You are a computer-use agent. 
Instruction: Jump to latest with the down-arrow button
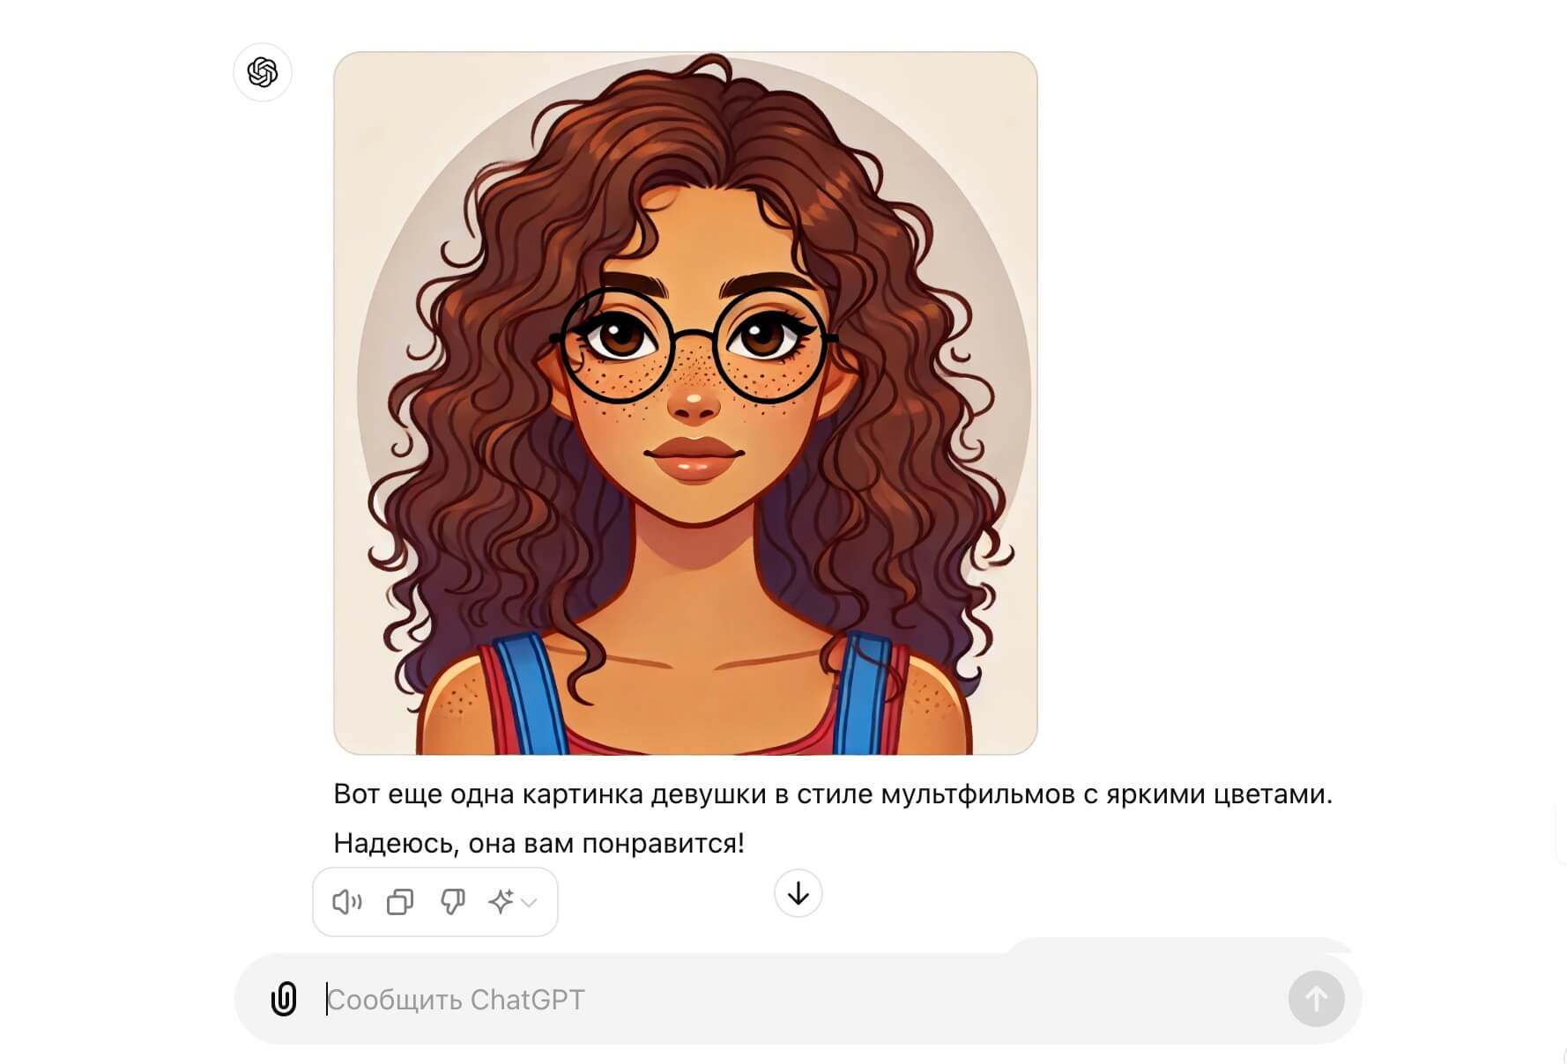pos(798,893)
